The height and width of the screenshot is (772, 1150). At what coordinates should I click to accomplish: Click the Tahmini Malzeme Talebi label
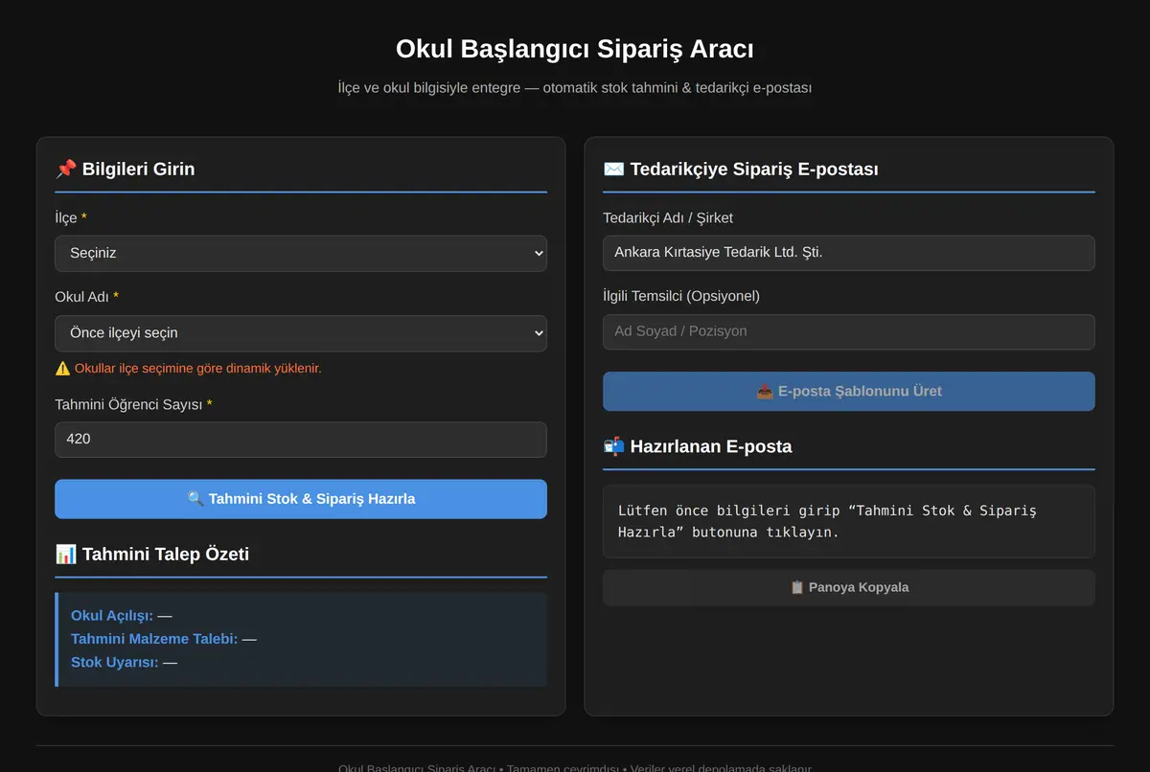[x=154, y=639]
